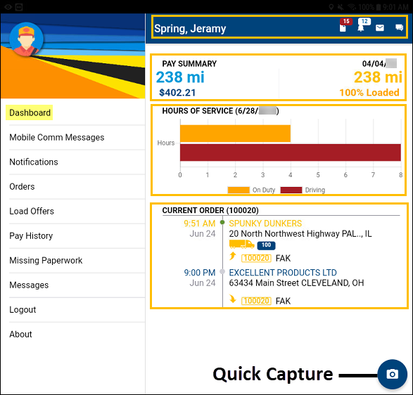413x395 pixels.
Task: Click the green pickup stop timeline dot
Action: [222, 222]
